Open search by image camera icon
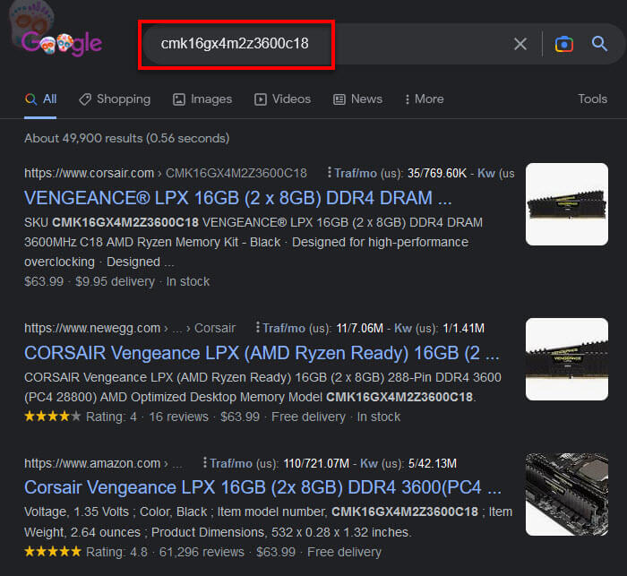Viewport: 627px width, 576px height. pyautogui.click(x=563, y=44)
